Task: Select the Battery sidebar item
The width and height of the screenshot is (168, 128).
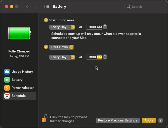Action: coord(19,80)
